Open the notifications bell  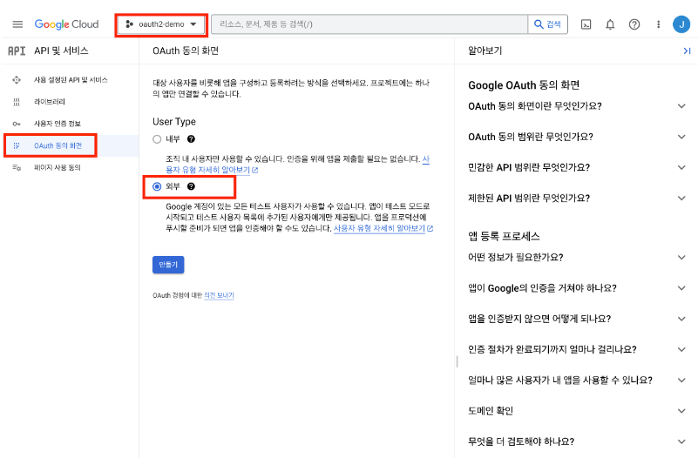610,24
